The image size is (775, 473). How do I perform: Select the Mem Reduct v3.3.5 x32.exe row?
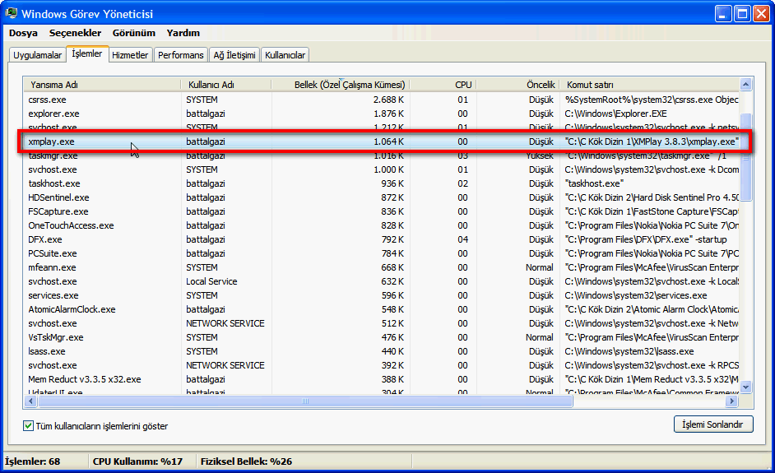382,379
